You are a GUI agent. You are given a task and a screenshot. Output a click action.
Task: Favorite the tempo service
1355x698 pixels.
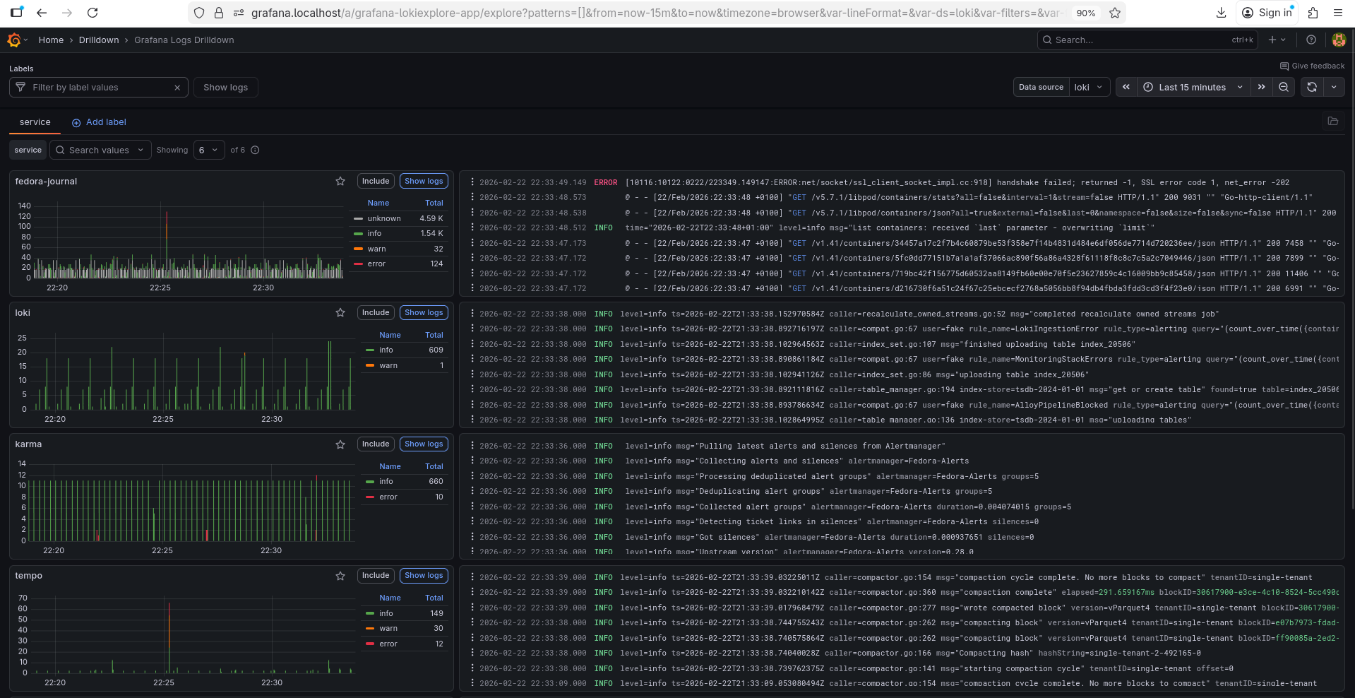click(340, 576)
